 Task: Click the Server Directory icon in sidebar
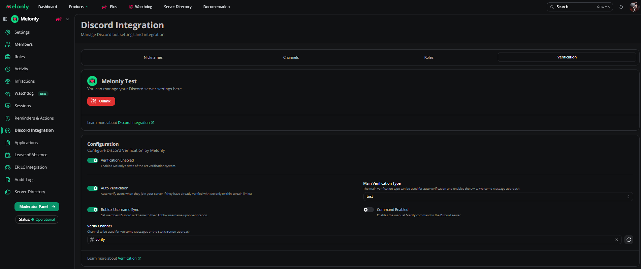pos(8,192)
